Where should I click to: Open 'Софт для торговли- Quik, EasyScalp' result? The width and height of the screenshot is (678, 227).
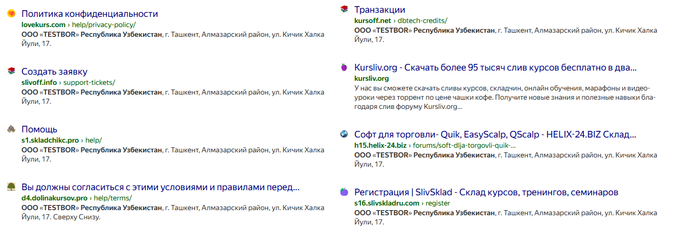[495, 135]
